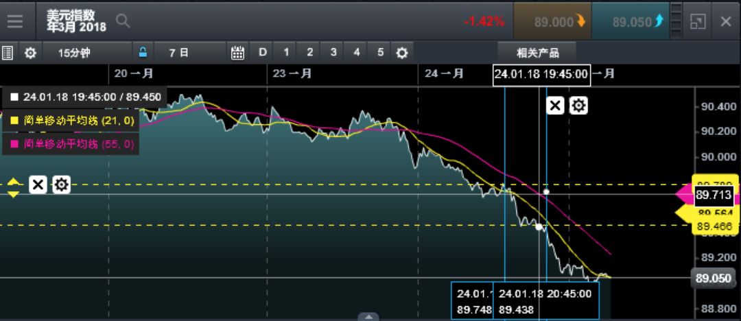Open the hamburger main menu
Screen dimensions: 741x321
pos(15,21)
